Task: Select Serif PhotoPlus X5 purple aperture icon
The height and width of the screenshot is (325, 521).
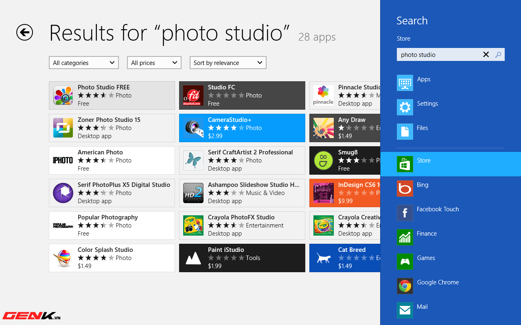Action: 63,193
